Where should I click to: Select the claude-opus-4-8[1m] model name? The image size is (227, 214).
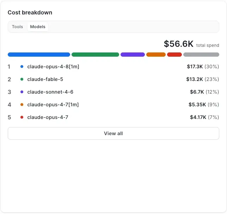click(53, 67)
